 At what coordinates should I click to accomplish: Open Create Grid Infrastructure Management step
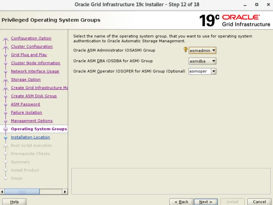coord(39,88)
